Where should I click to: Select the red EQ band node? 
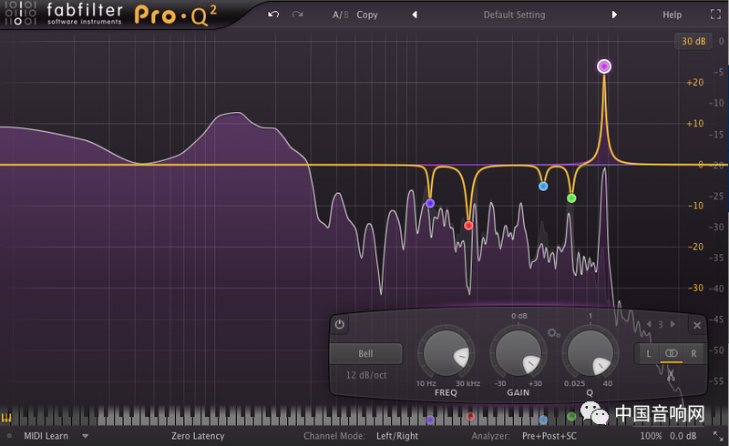(x=468, y=226)
